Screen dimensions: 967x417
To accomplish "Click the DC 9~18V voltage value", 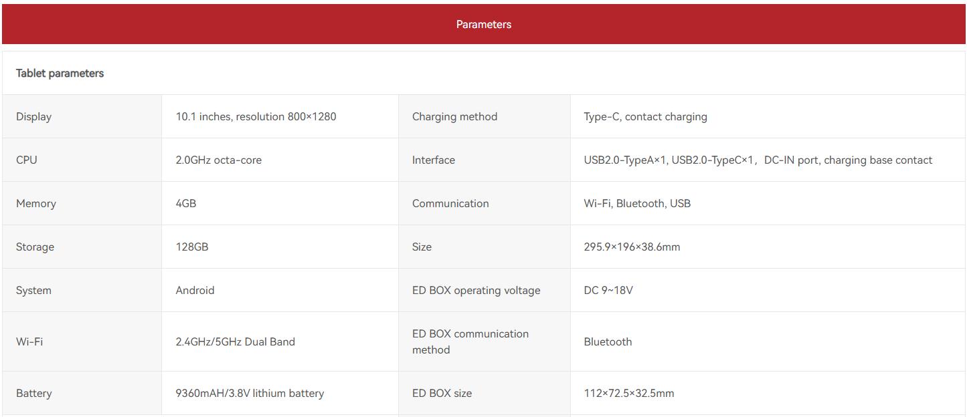I will (x=608, y=291).
